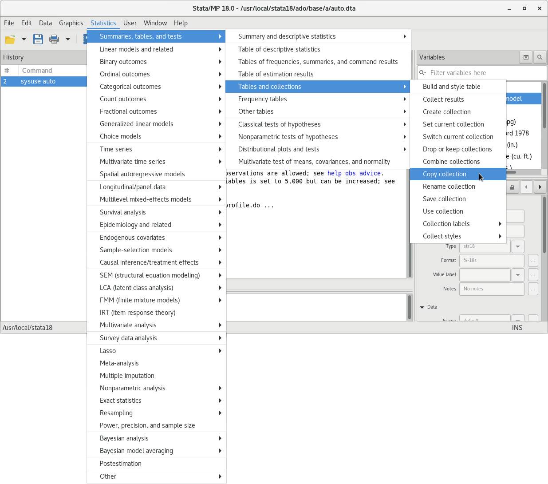Click the Variables panel search magnifier icon

540,57
